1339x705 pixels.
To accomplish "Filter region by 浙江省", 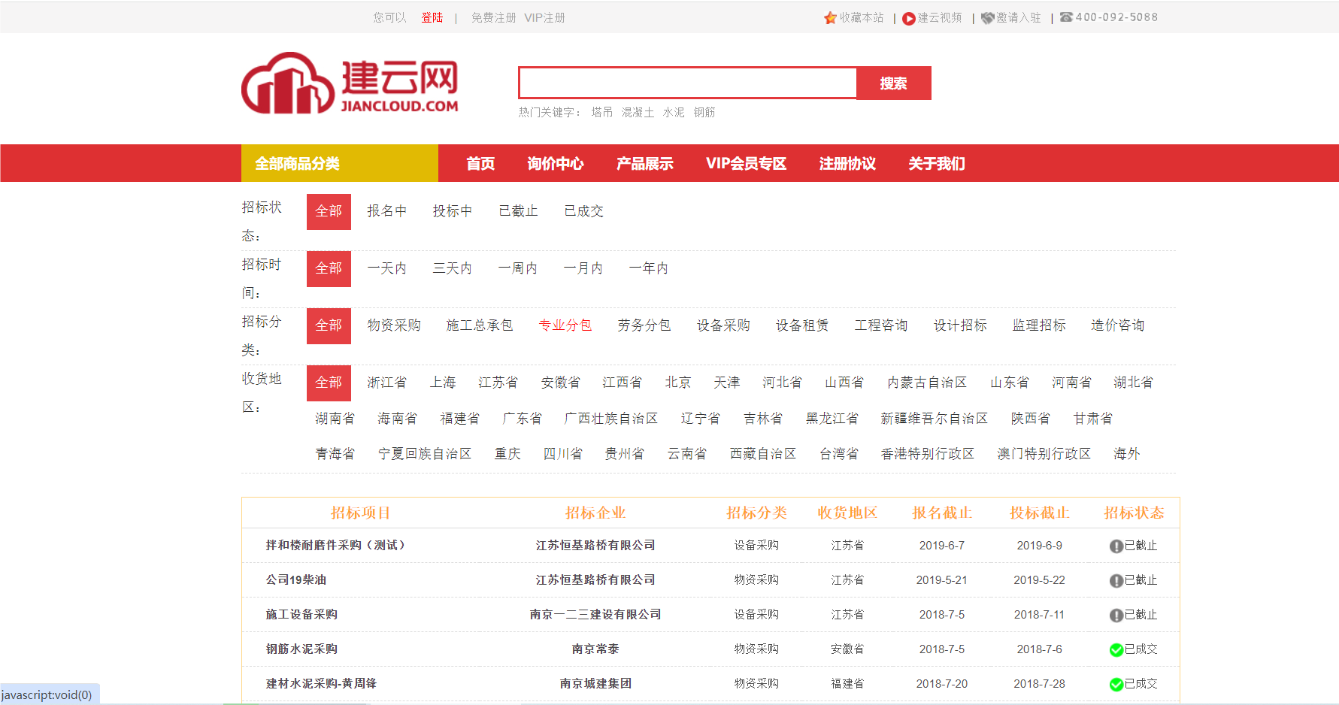I will click(386, 383).
